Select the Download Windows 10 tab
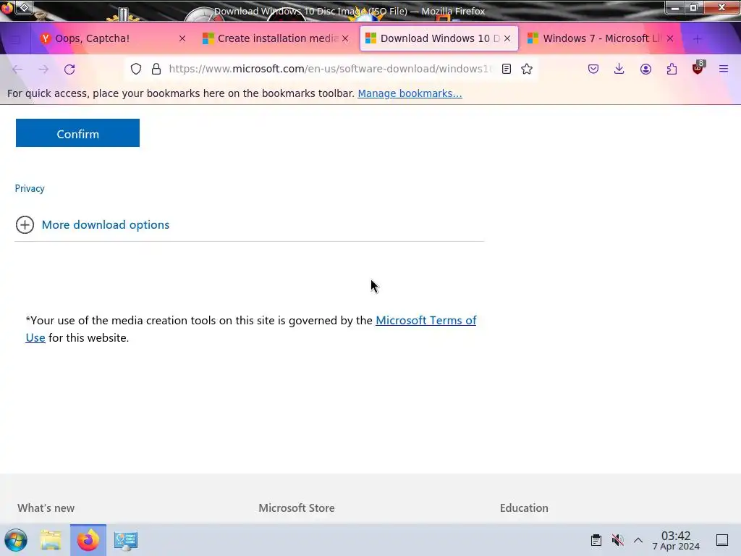This screenshot has height=556, width=741. (439, 38)
